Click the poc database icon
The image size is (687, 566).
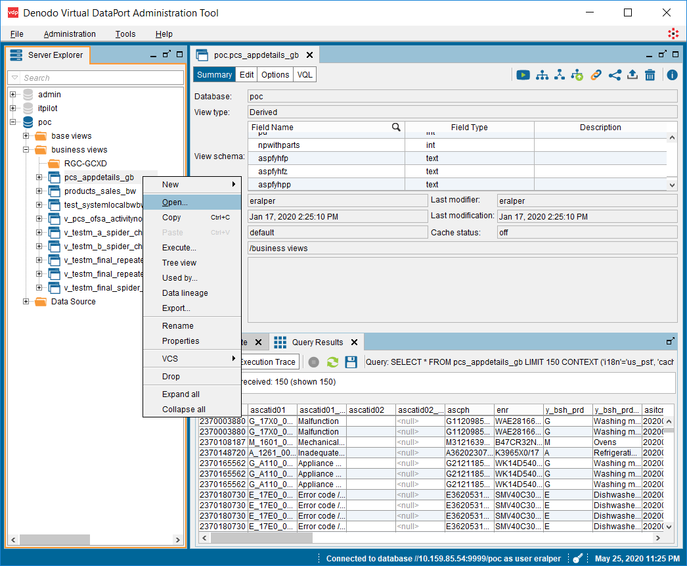(x=28, y=122)
